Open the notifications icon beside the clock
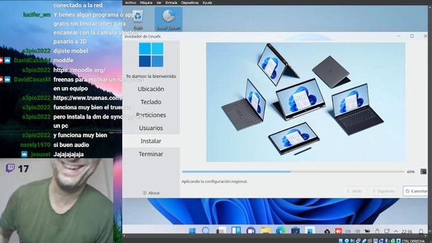The image size is (432, 243). [421, 231]
